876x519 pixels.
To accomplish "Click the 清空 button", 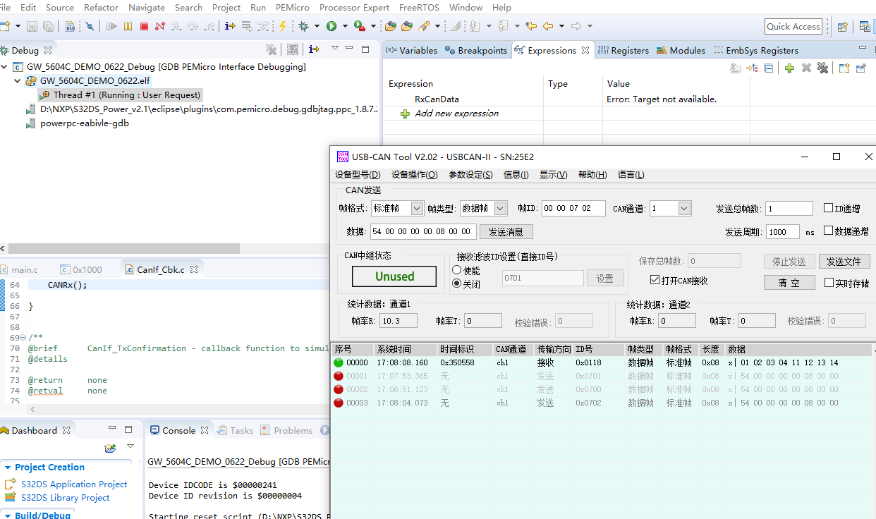I will pyautogui.click(x=789, y=282).
